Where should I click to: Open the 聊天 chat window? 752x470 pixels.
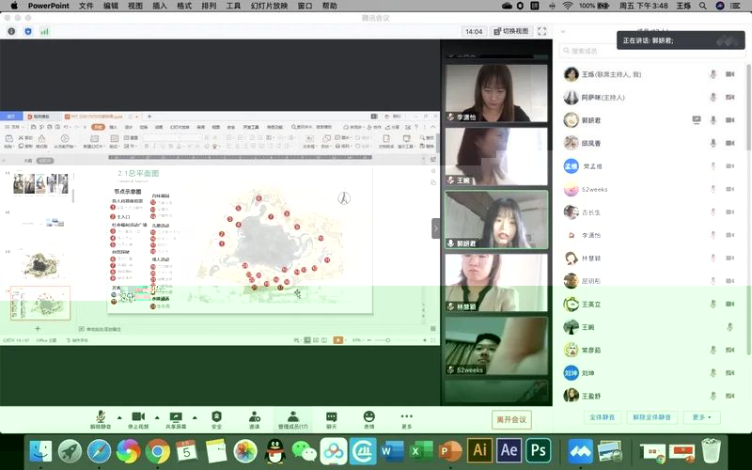[x=332, y=419]
